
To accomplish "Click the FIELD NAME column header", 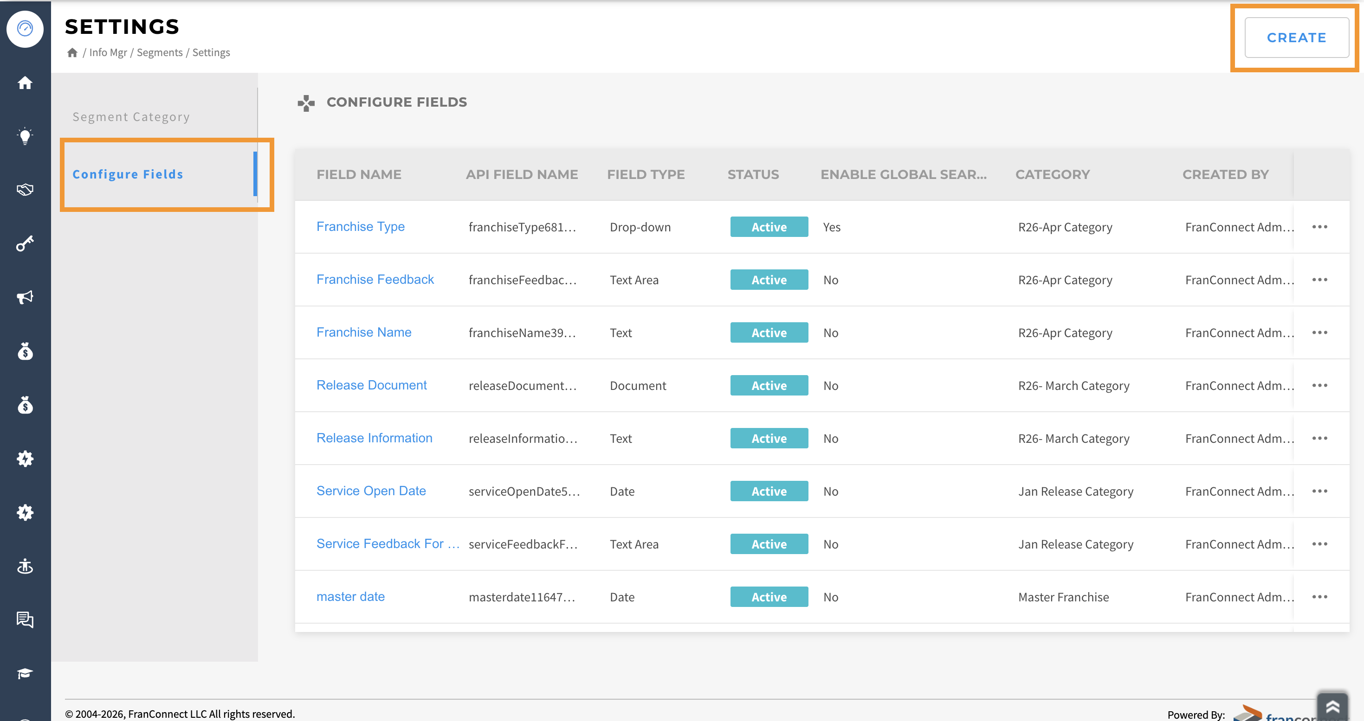I will click(358, 174).
